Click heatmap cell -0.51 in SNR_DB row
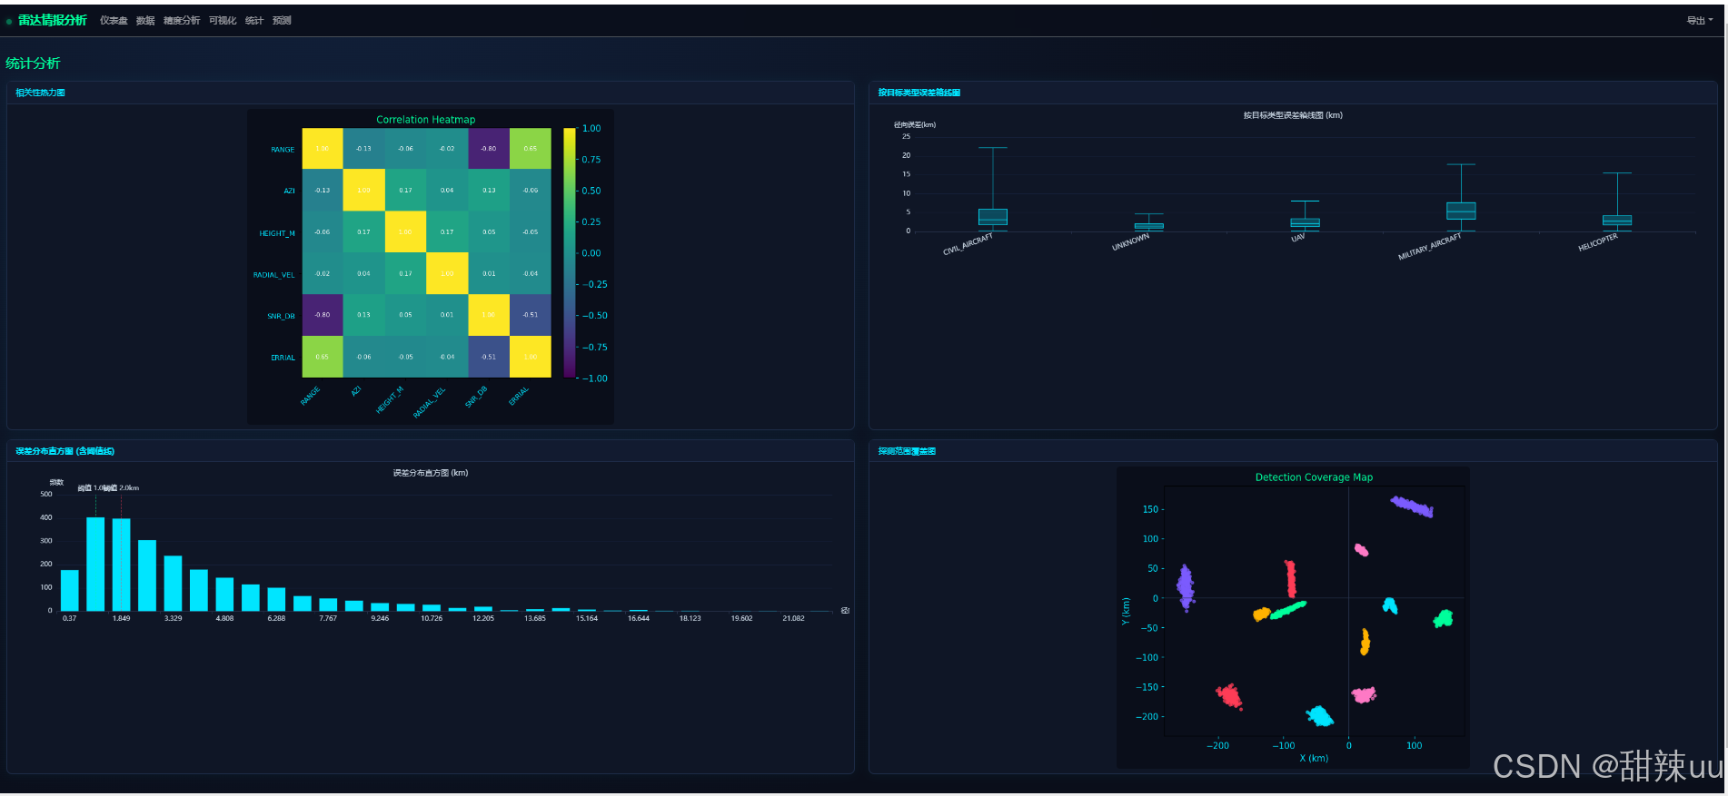 click(531, 315)
